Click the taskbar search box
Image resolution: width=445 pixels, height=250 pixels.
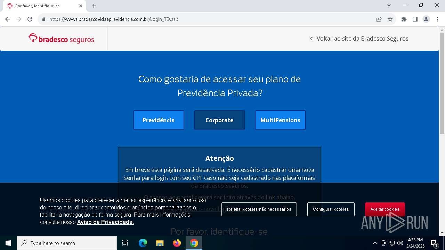(x=67, y=243)
